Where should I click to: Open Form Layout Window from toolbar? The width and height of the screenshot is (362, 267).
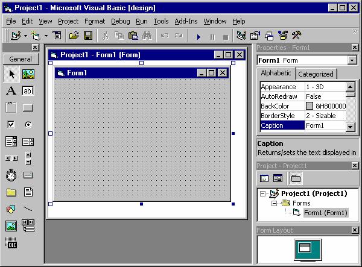[269, 36]
